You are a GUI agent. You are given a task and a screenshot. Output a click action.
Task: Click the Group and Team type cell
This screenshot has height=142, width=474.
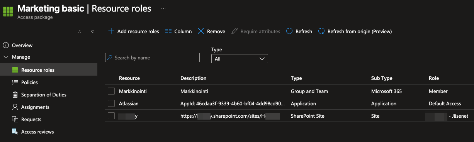[x=309, y=91]
